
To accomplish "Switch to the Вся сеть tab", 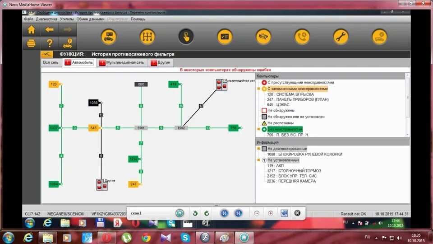I will click(51, 62).
